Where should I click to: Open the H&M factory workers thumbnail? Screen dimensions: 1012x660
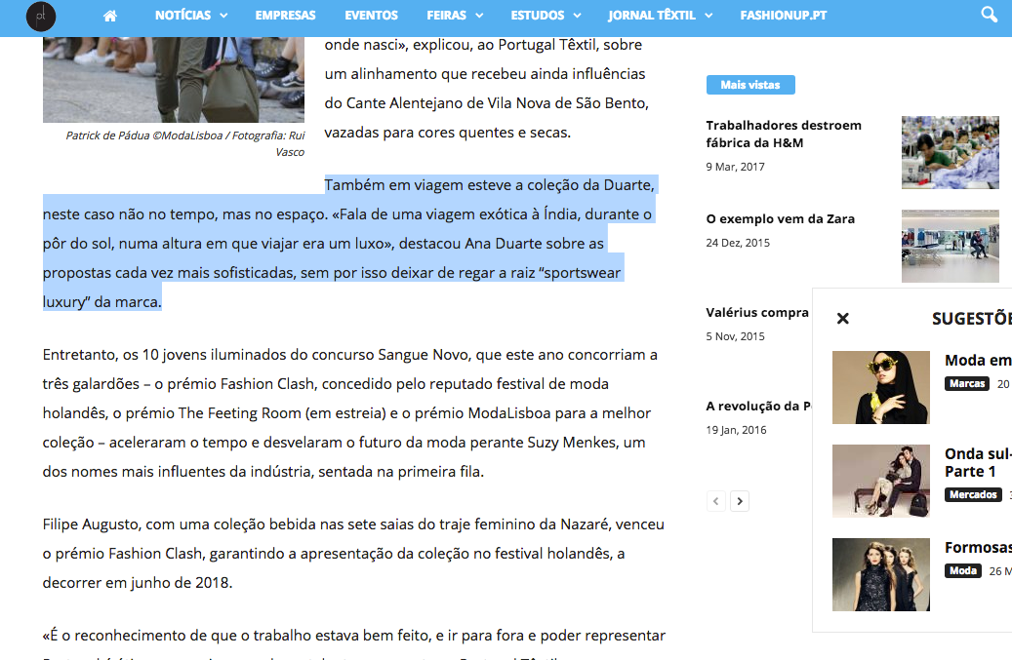(x=951, y=153)
